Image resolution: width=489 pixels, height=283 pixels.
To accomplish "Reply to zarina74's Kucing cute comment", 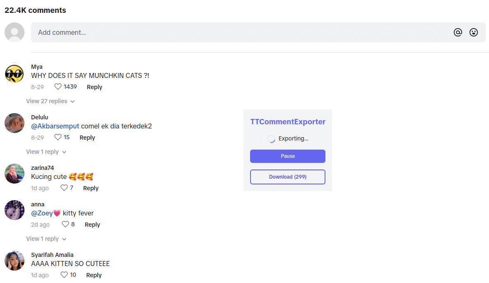I will [91, 188].
